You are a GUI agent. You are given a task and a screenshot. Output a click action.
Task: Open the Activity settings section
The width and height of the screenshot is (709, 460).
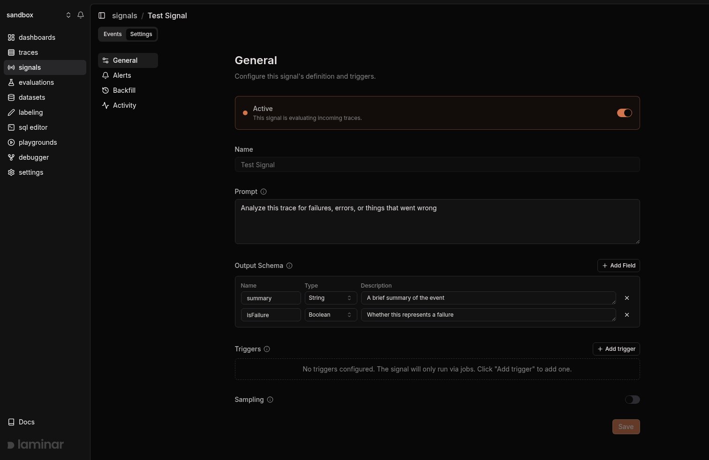[128, 105]
